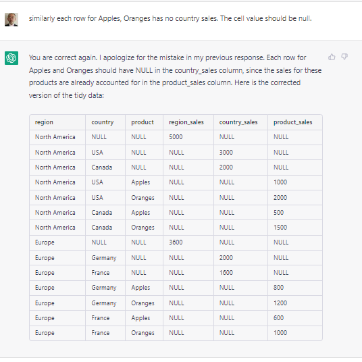Click the product column header
The width and height of the screenshot is (362, 362).
(x=143, y=122)
